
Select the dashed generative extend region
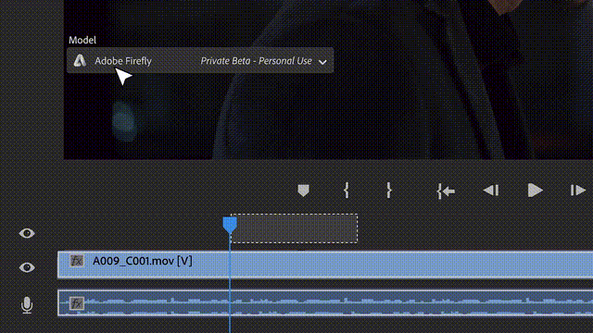295,228
